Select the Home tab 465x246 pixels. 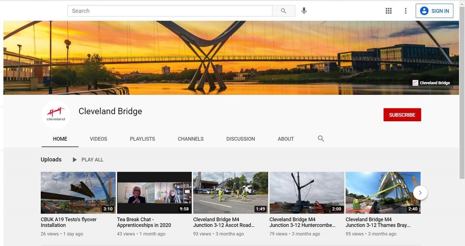[60, 139]
